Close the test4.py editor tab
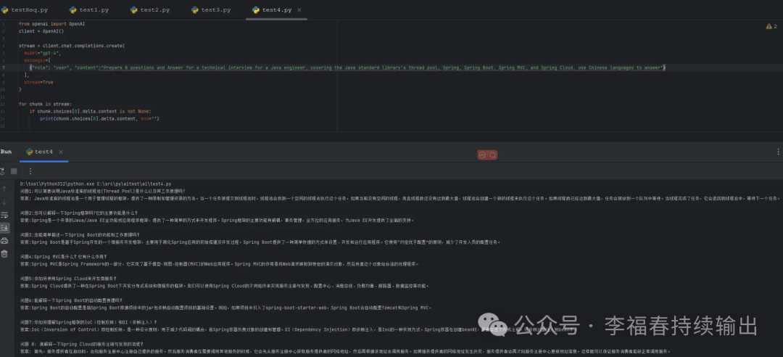783x357 pixels. pos(299,10)
